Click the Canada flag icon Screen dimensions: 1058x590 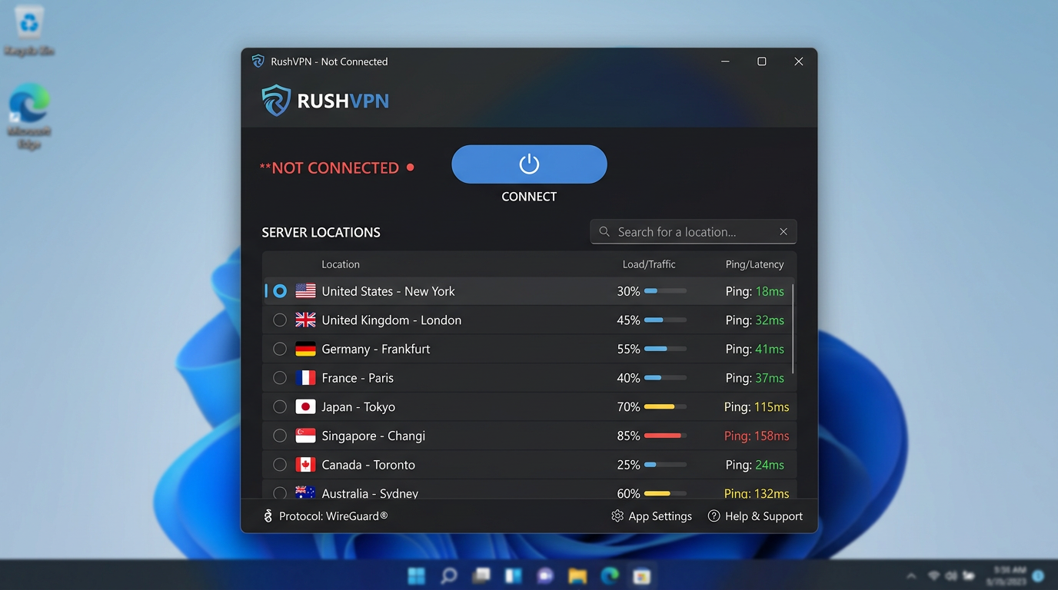[x=305, y=465]
